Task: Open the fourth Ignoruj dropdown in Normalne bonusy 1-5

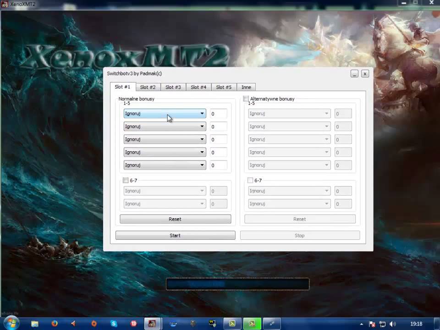Action: [x=165, y=152]
